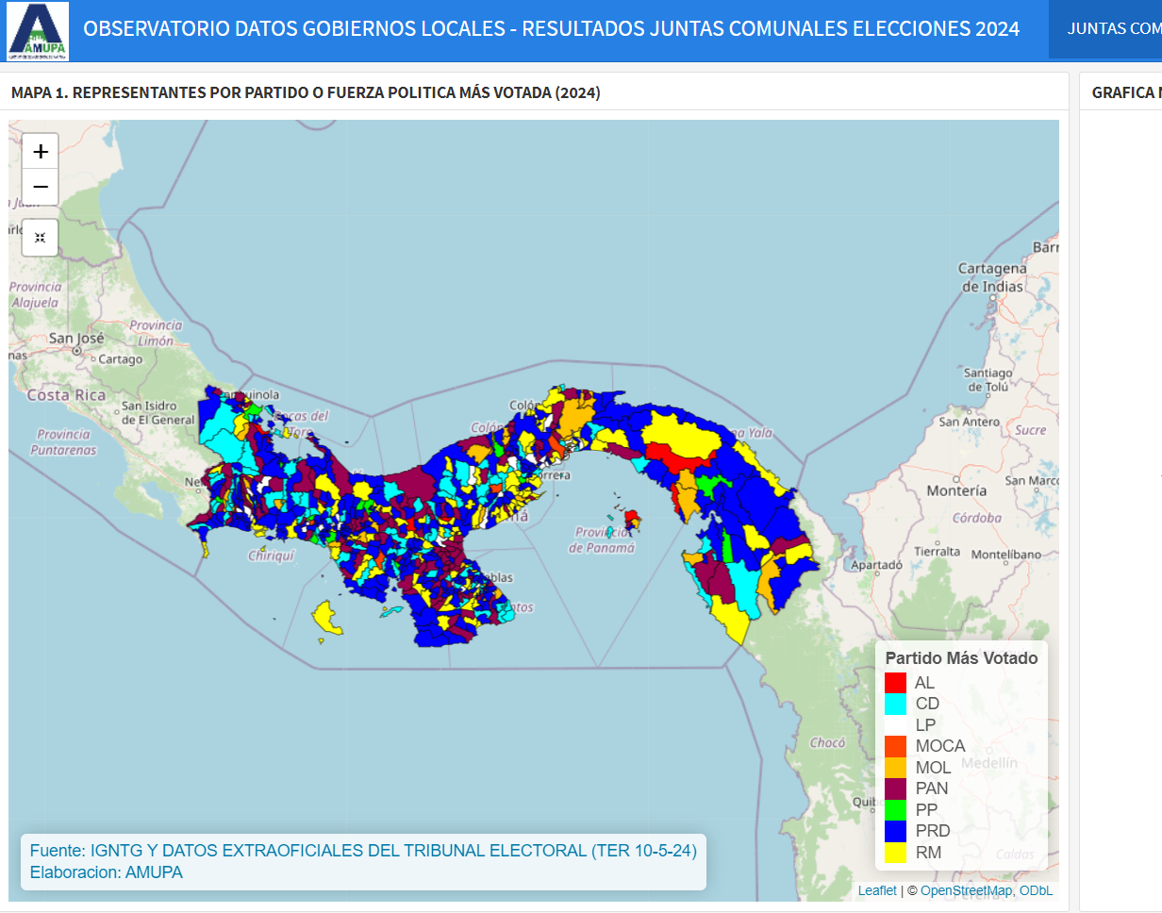Click the fullscreen toggle map button
The height and width of the screenshot is (913, 1162).
41,238
